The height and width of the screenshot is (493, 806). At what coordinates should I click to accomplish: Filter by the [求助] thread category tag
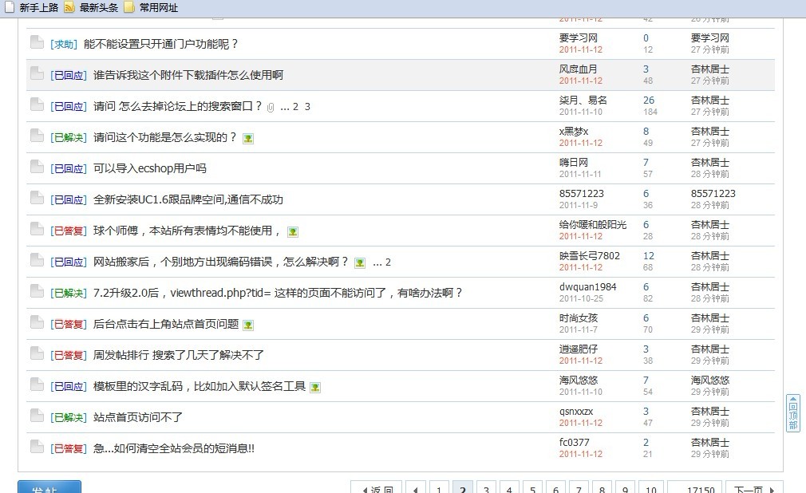point(64,44)
